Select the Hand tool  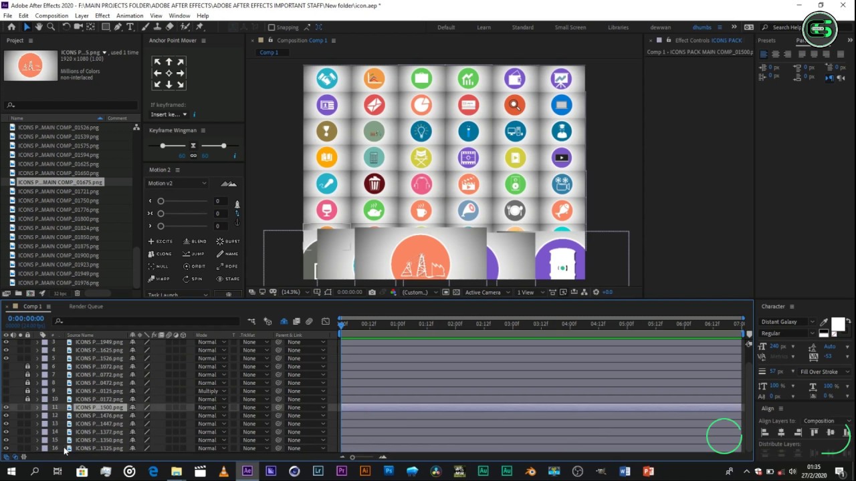click(x=39, y=27)
